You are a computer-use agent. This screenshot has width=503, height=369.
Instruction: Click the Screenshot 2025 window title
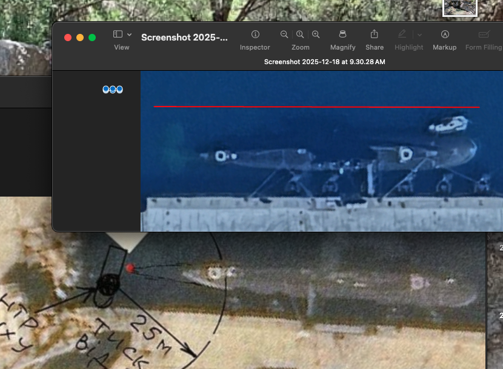point(184,38)
